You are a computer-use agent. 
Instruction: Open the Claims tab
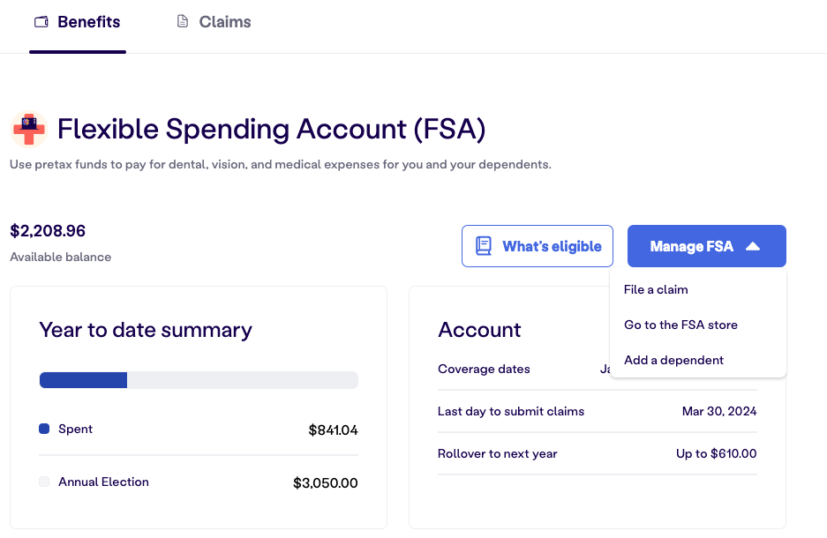pyautogui.click(x=224, y=22)
